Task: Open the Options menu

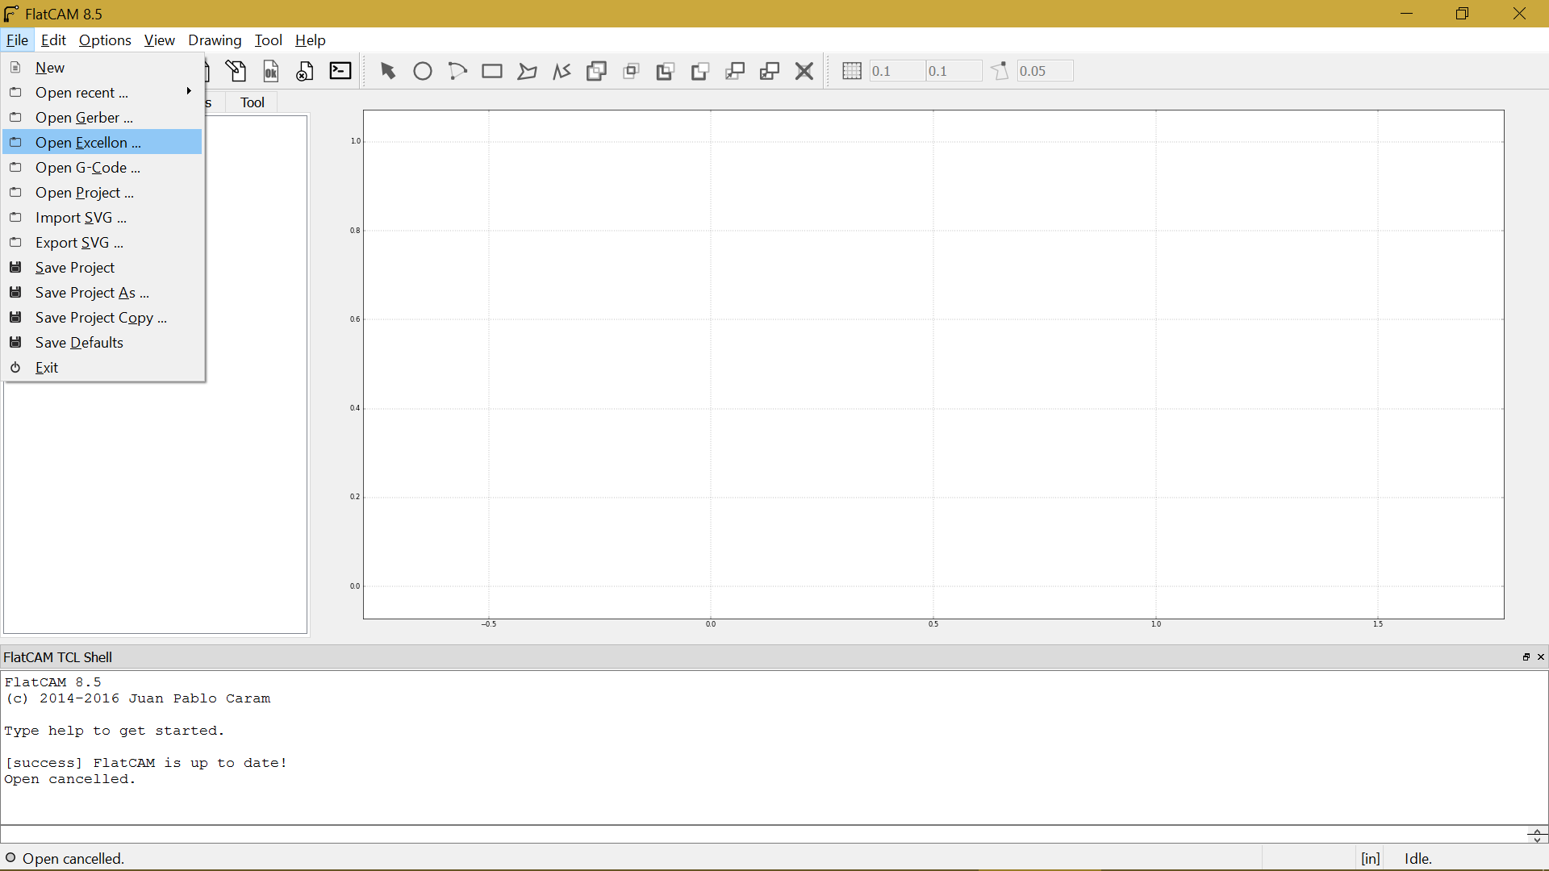Action: coord(105,40)
